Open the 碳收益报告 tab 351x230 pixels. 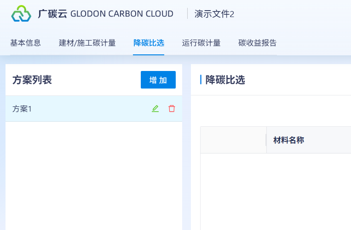[258, 43]
